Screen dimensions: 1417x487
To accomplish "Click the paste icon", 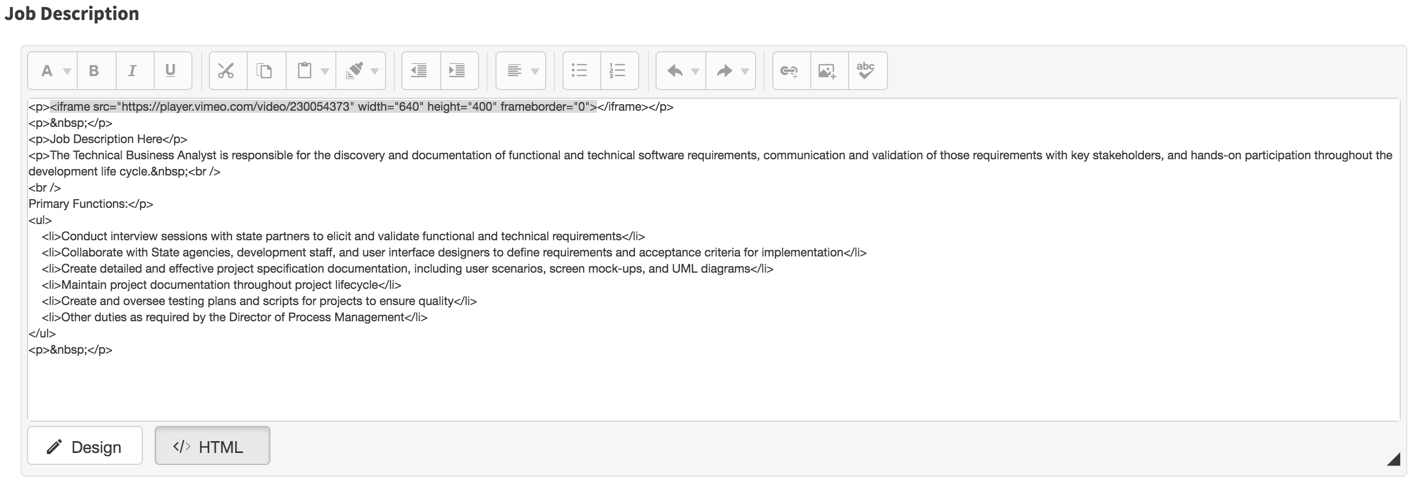I will 304,70.
